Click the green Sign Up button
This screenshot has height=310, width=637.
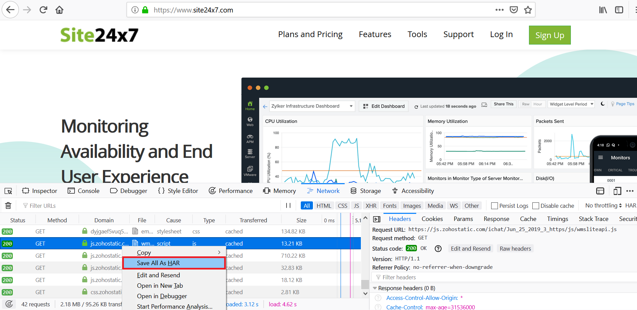pos(550,35)
